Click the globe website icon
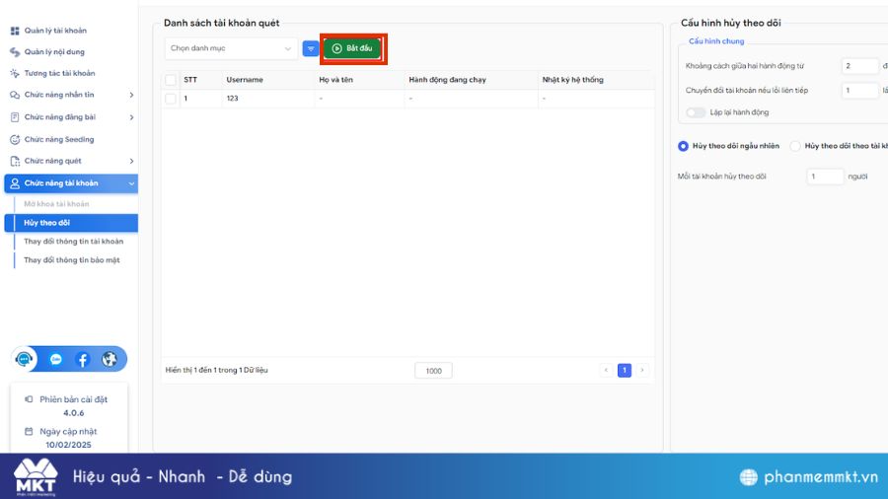The height and width of the screenshot is (499, 888). pos(110,360)
